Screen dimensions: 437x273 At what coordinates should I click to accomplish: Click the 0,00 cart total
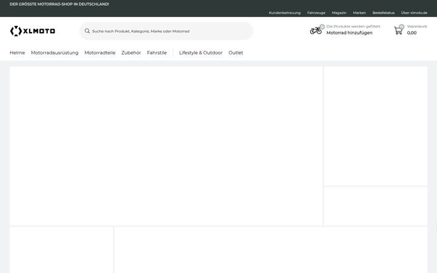[x=412, y=33]
